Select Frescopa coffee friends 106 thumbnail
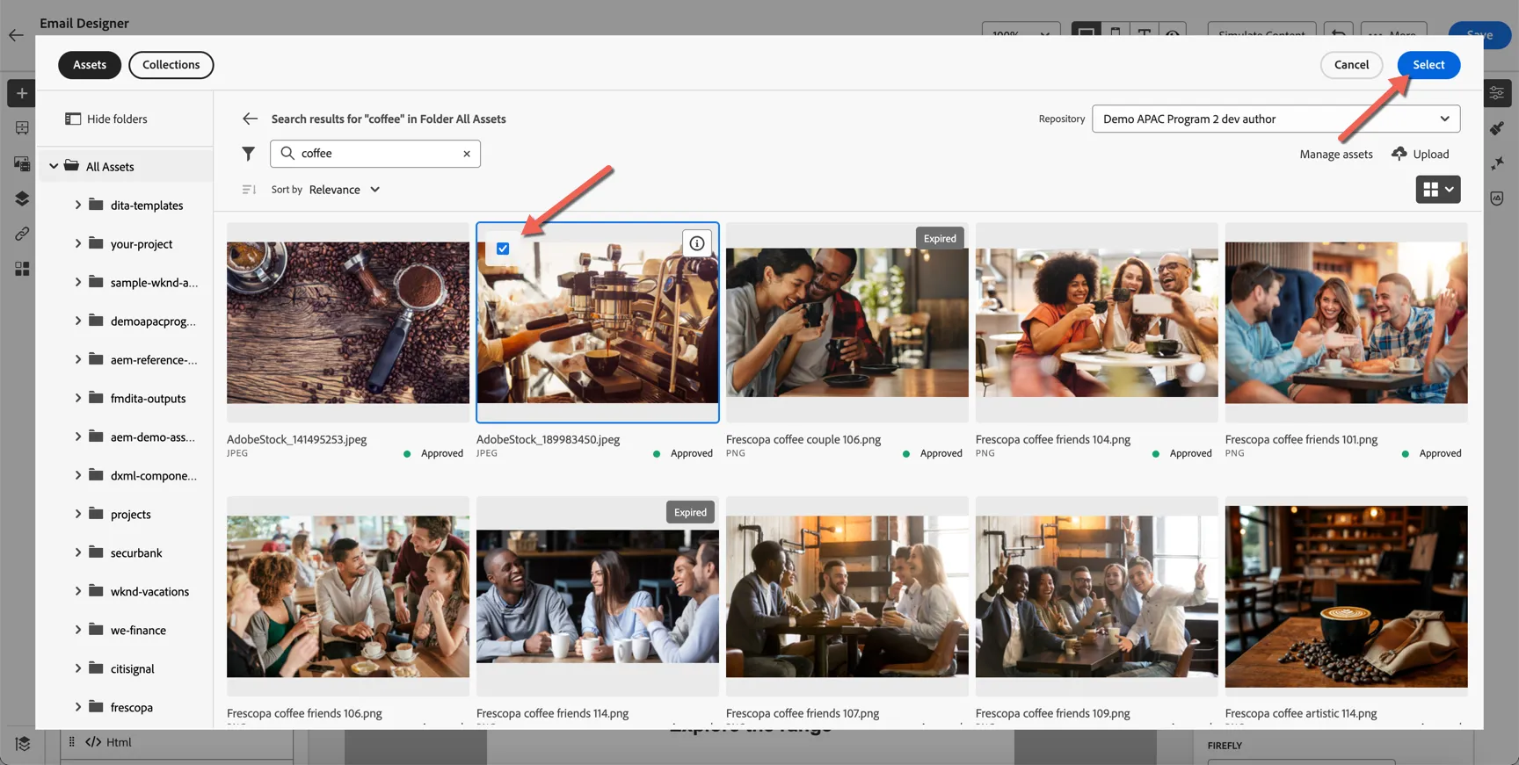This screenshot has width=1519, height=765. (x=348, y=596)
